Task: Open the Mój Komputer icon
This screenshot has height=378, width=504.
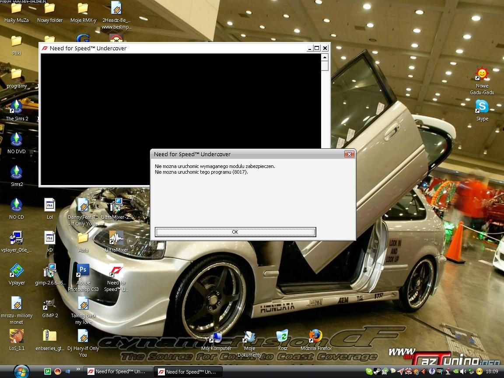Action: click(216, 337)
